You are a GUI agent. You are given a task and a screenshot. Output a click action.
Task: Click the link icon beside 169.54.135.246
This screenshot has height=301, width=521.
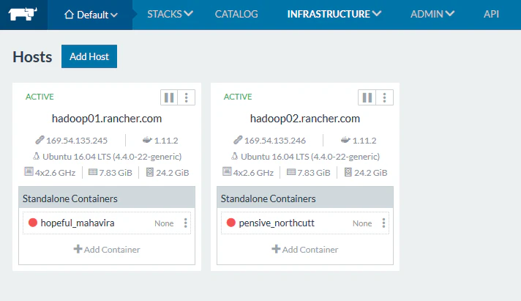pos(238,140)
